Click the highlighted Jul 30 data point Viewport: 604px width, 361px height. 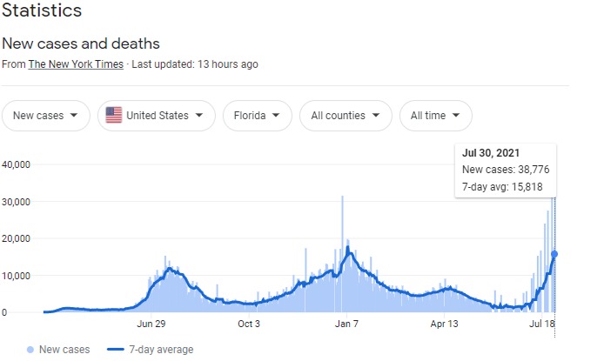[x=554, y=254]
